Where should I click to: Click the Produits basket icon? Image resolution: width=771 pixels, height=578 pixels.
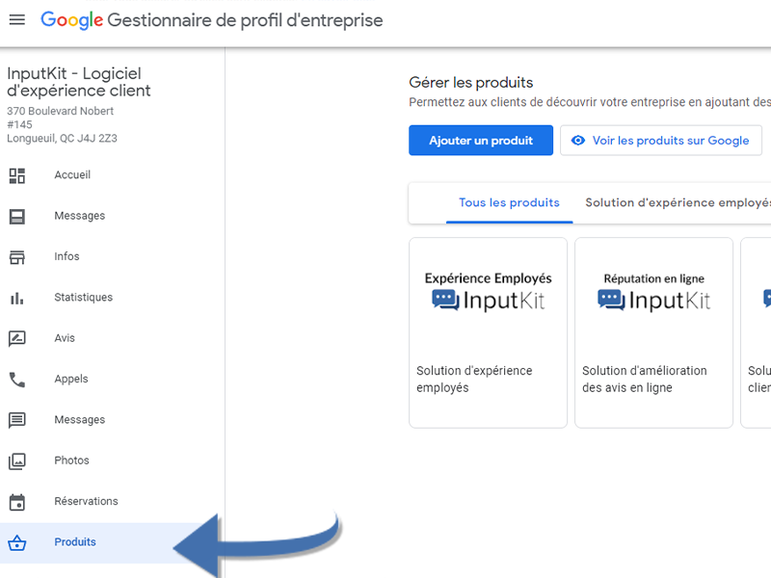point(17,542)
